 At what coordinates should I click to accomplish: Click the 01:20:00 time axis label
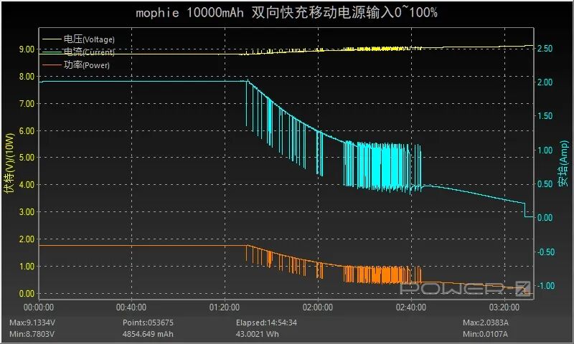pyautogui.click(x=225, y=307)
